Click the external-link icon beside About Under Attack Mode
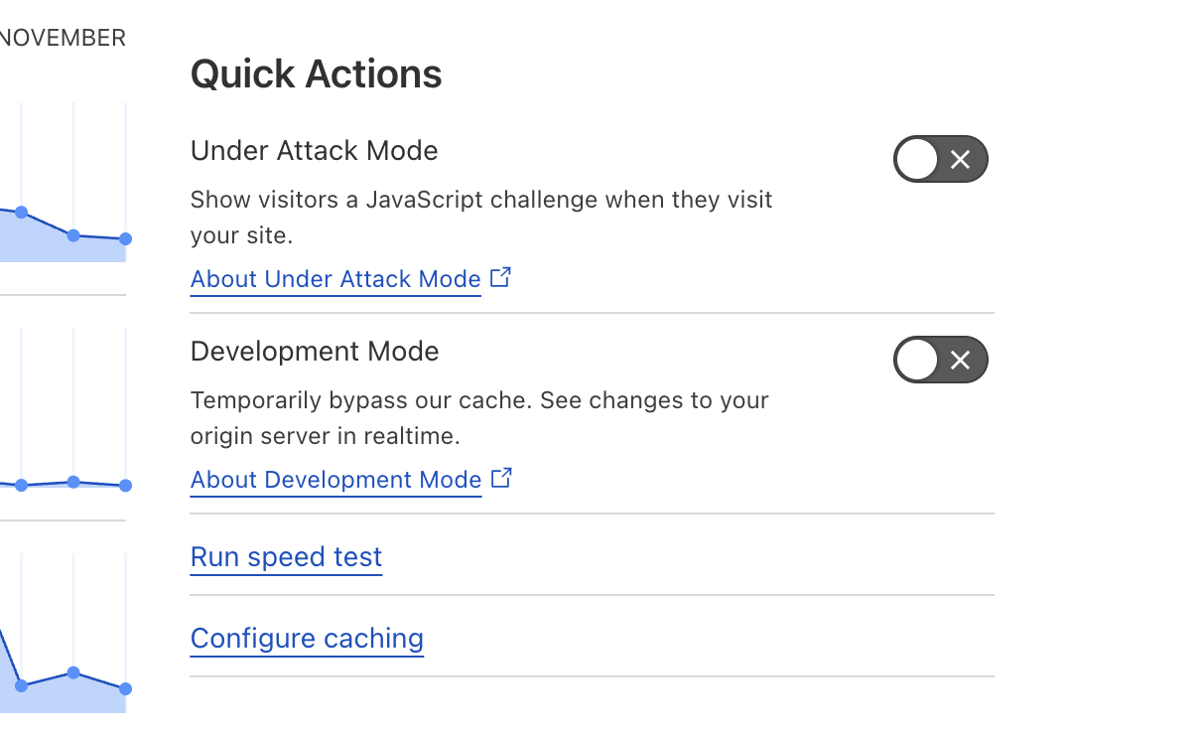Viewport: 1203px width, 739px height. tap(500, 278)
